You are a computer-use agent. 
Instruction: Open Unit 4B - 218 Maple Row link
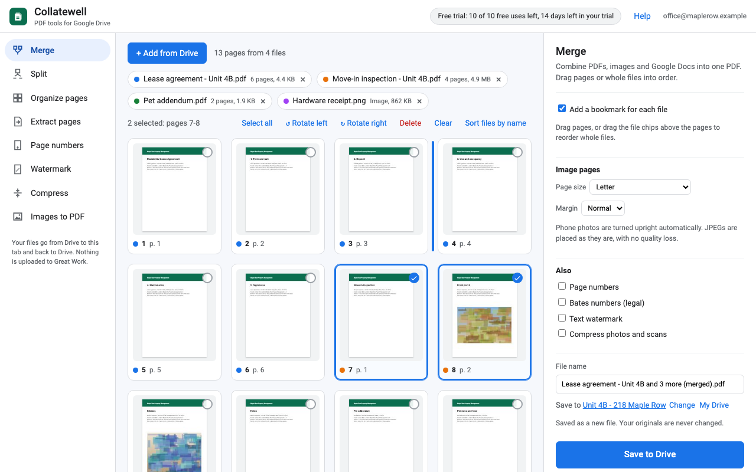[624, 405]
